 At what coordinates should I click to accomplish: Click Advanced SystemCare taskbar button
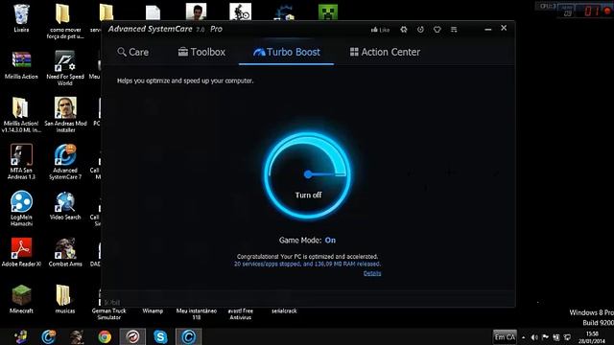pos(188,336)
